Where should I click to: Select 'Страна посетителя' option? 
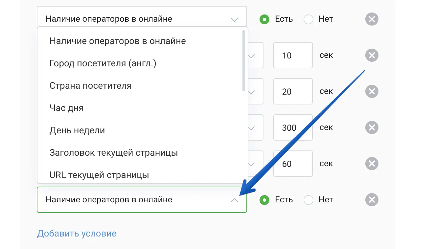91,86
